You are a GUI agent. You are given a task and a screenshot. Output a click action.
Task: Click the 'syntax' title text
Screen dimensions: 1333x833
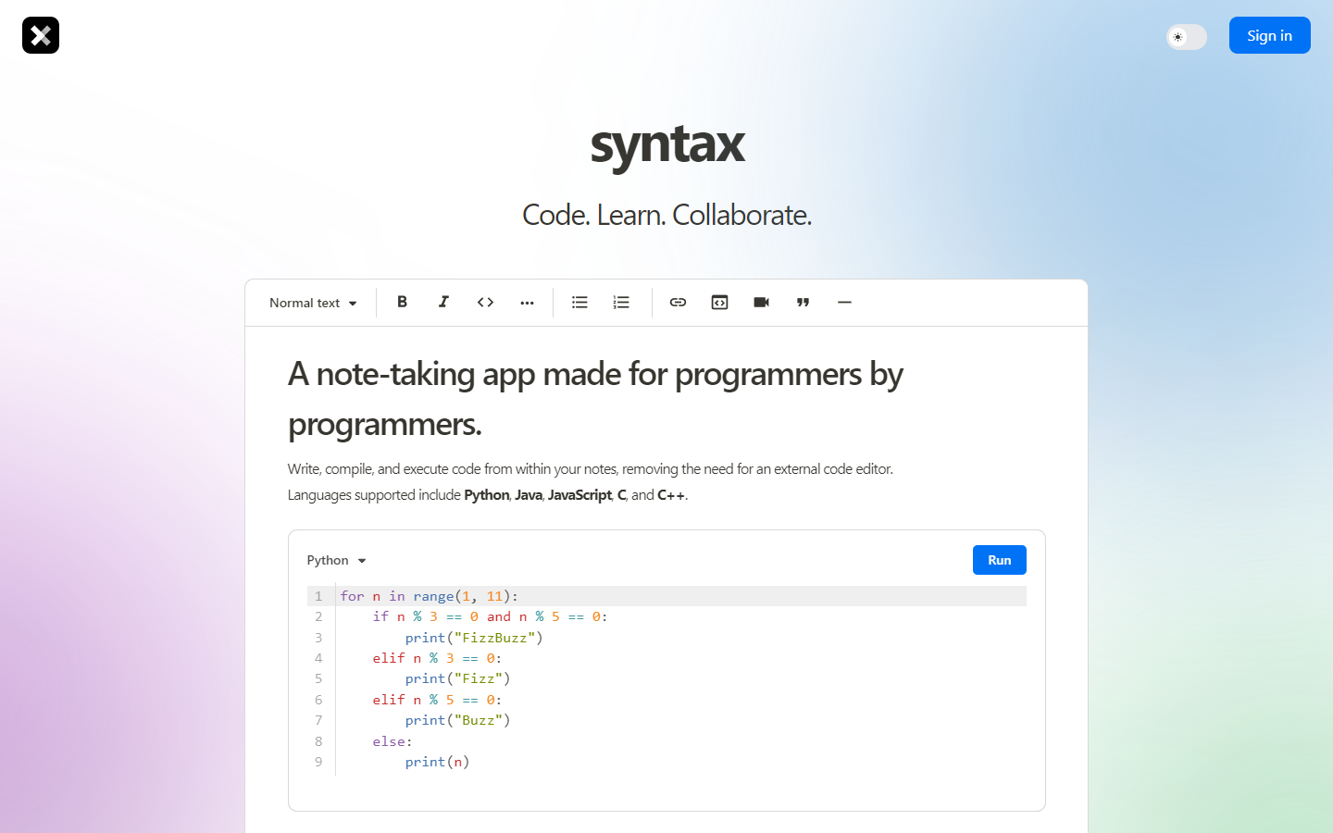667,144
